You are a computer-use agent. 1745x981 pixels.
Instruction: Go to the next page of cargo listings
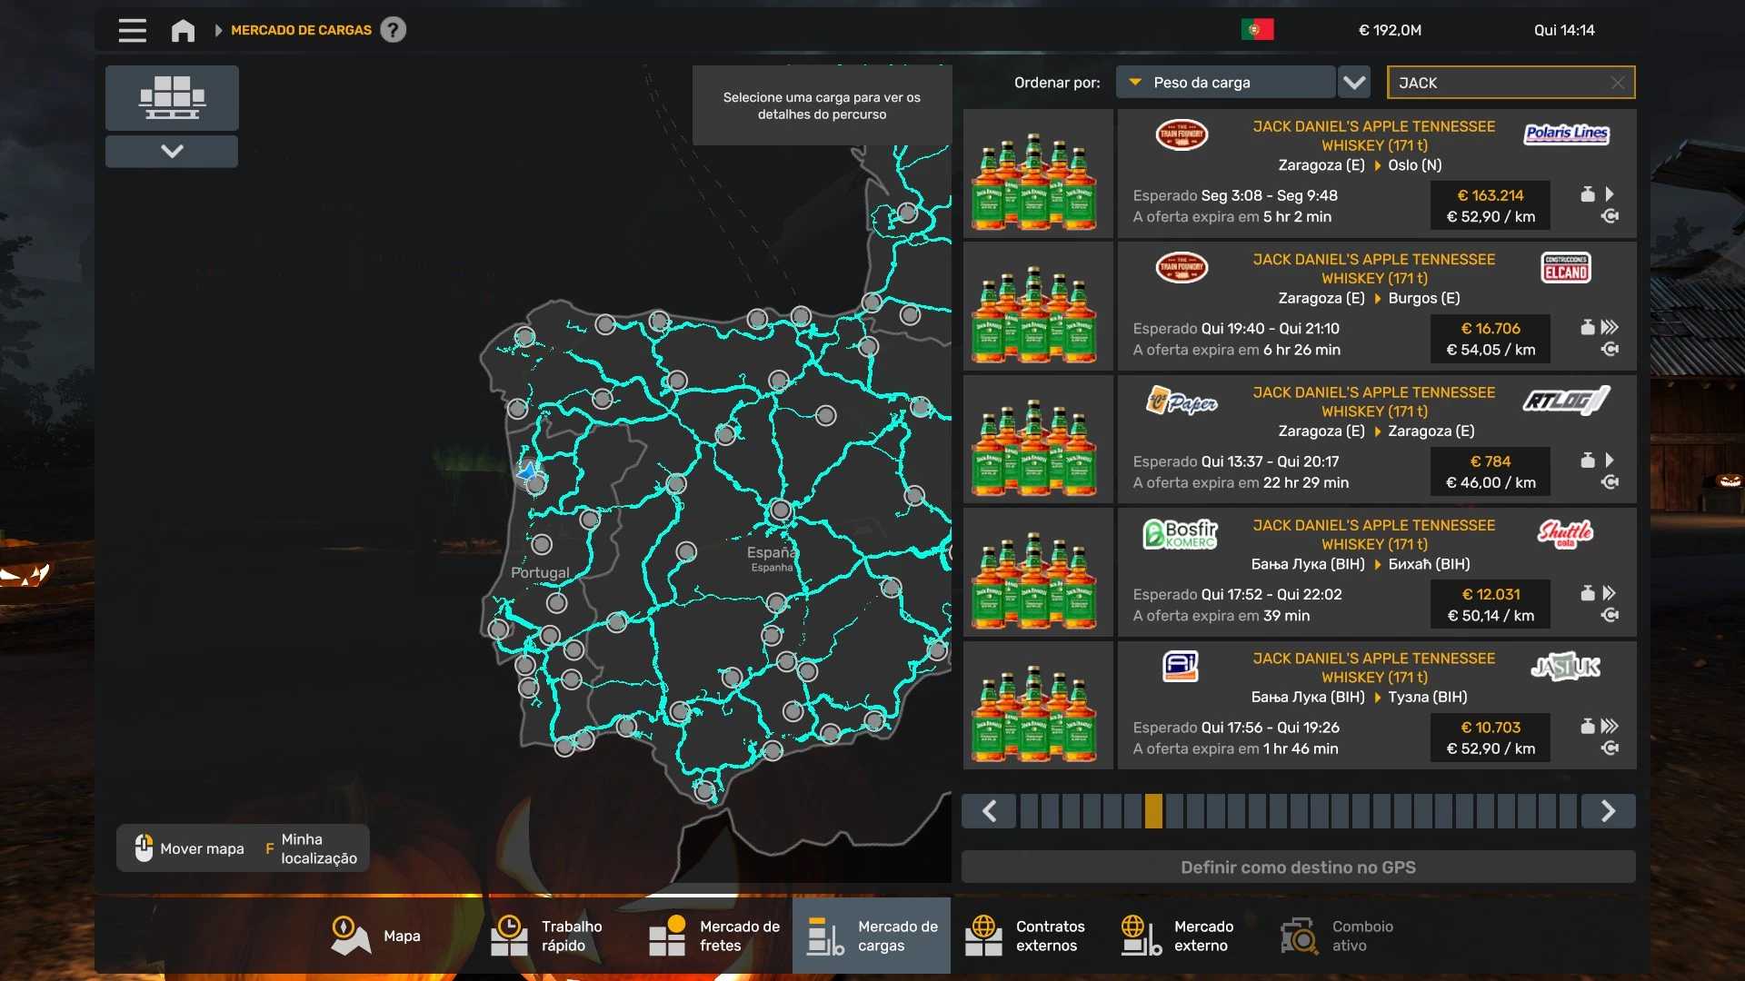1607,810
